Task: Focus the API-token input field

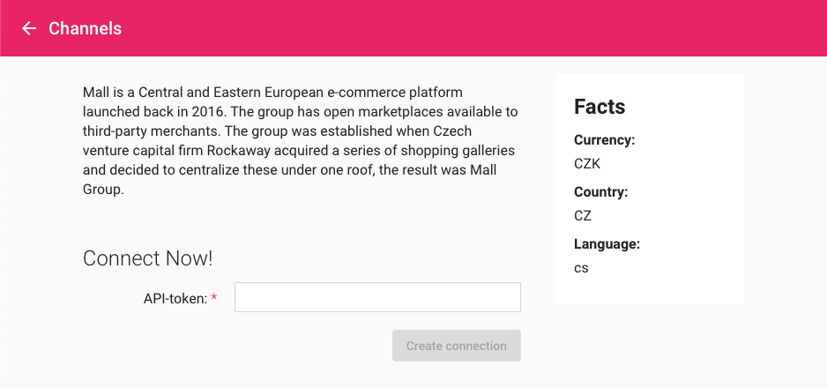Action: (x=377, y=297)
